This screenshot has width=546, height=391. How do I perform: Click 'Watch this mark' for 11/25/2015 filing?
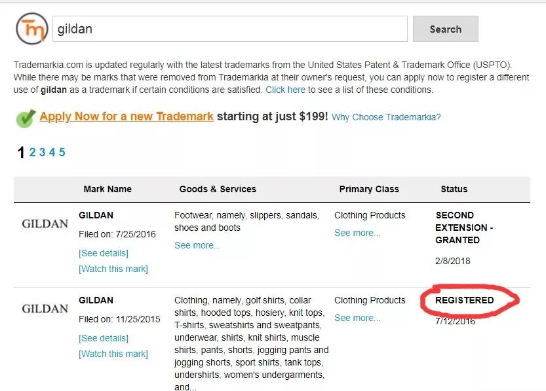click(x=113, y=354)
